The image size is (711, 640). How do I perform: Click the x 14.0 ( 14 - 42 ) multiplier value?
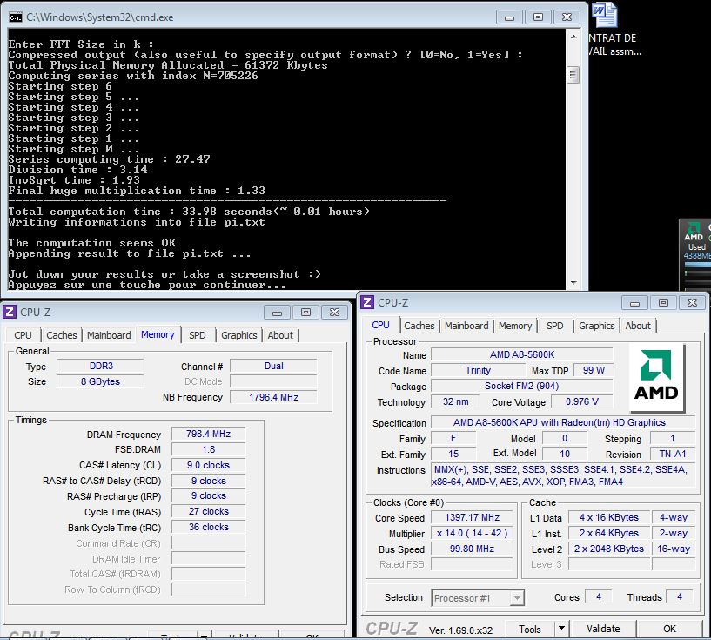click(472, 534)
